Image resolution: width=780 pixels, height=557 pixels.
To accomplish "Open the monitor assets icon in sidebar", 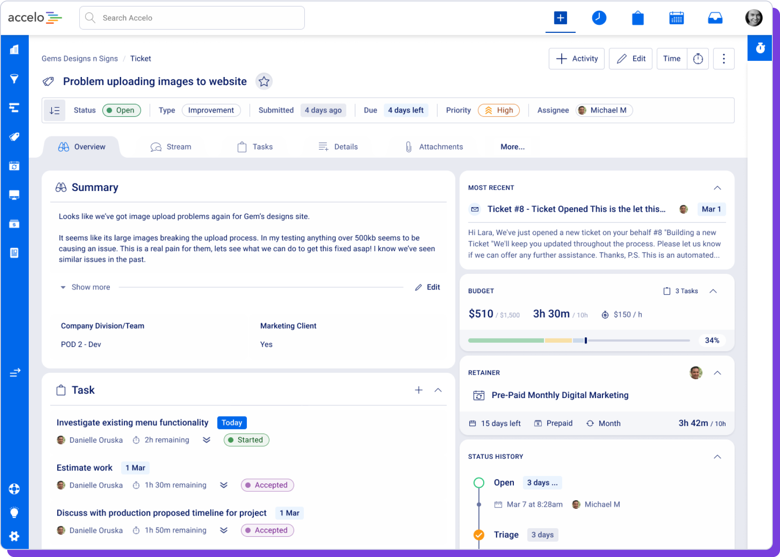I will (x=14, y=195).
